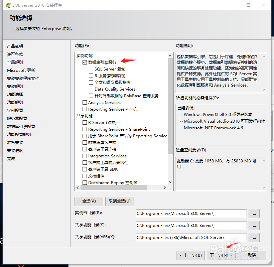Check the R Server (独立) checkbox
Viewport: 274px width, 267px height.
pyautogui.click(x=85, y=123)
